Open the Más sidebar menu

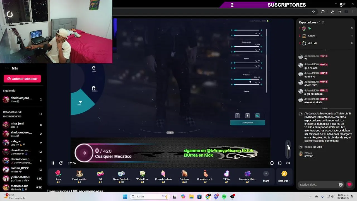point(12,68)
